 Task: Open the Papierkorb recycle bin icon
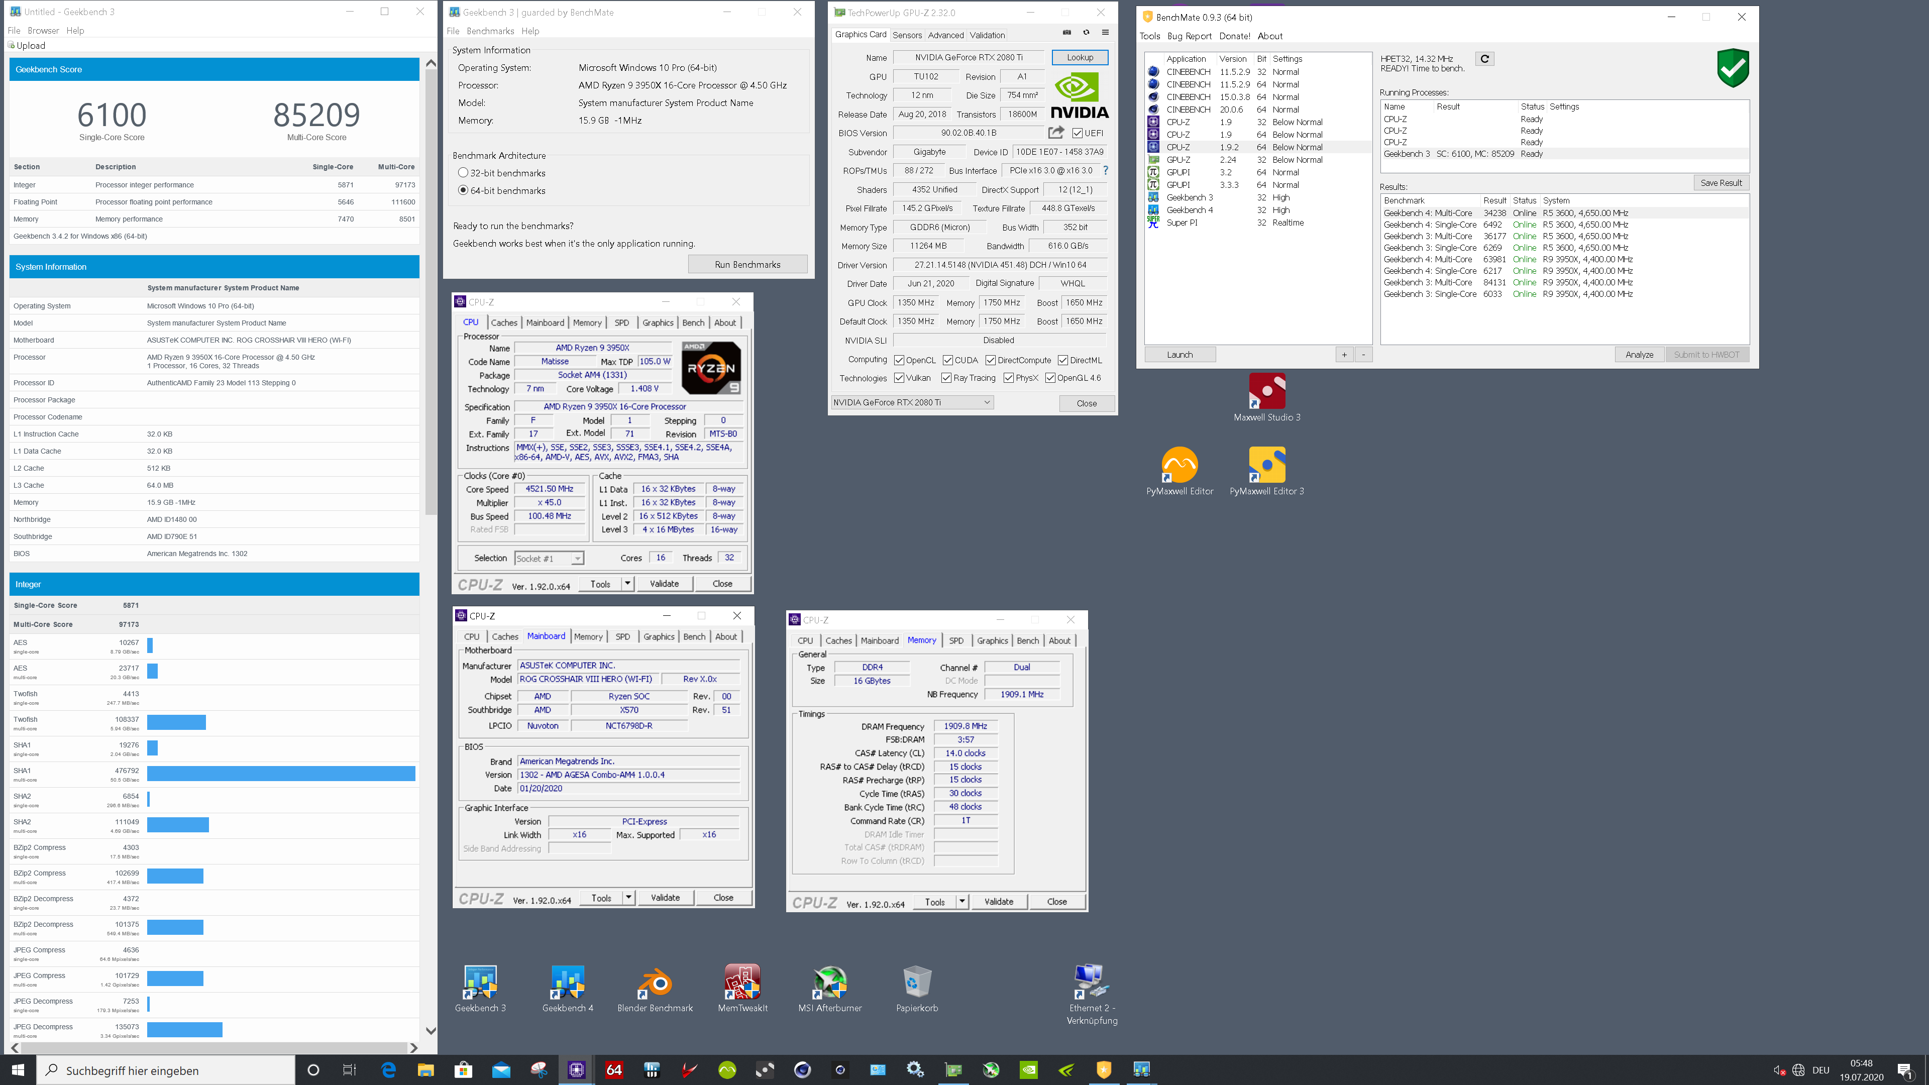point(917,989)
